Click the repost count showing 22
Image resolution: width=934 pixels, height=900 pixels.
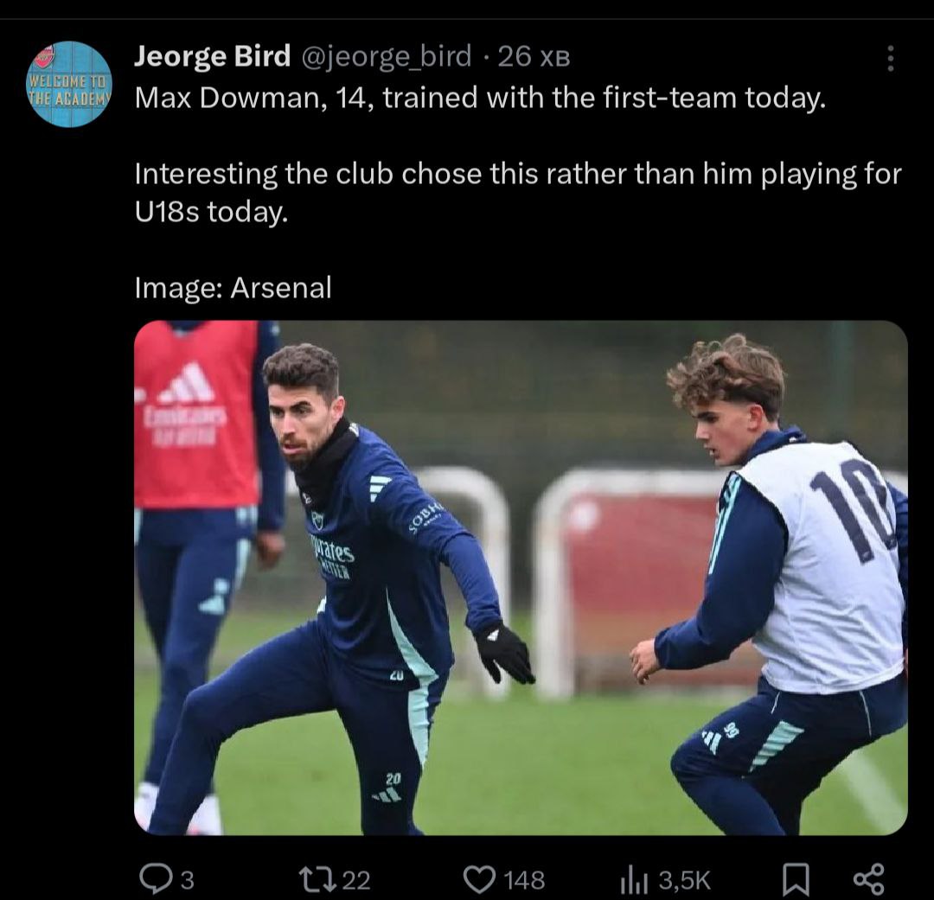click(x=355, y=881)
